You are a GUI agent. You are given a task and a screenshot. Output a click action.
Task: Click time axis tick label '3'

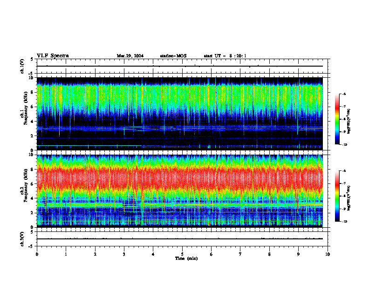click(124, 254)
